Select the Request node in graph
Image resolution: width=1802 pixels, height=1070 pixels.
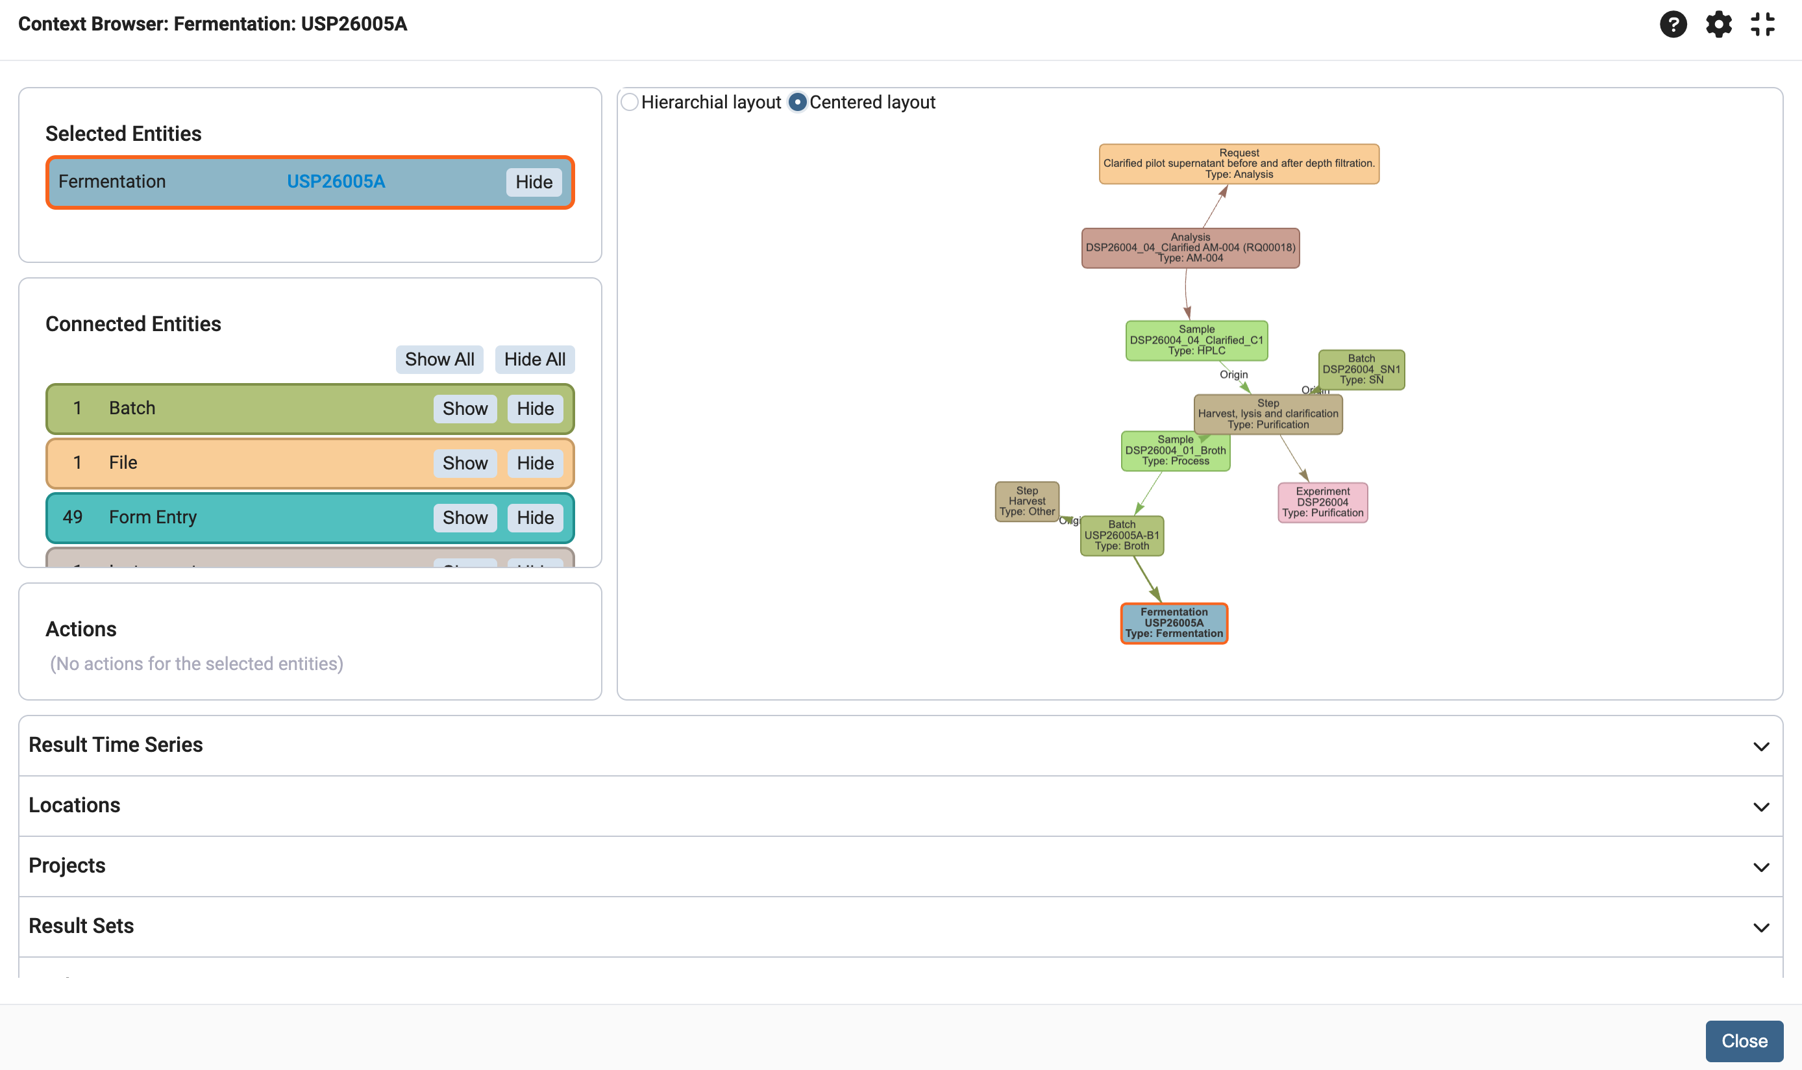(1239, 164)
